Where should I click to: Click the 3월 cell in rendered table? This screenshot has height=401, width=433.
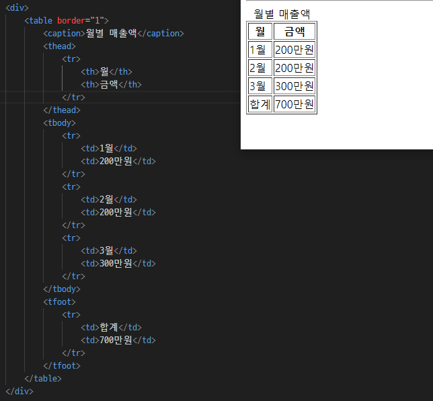[260, 86]
